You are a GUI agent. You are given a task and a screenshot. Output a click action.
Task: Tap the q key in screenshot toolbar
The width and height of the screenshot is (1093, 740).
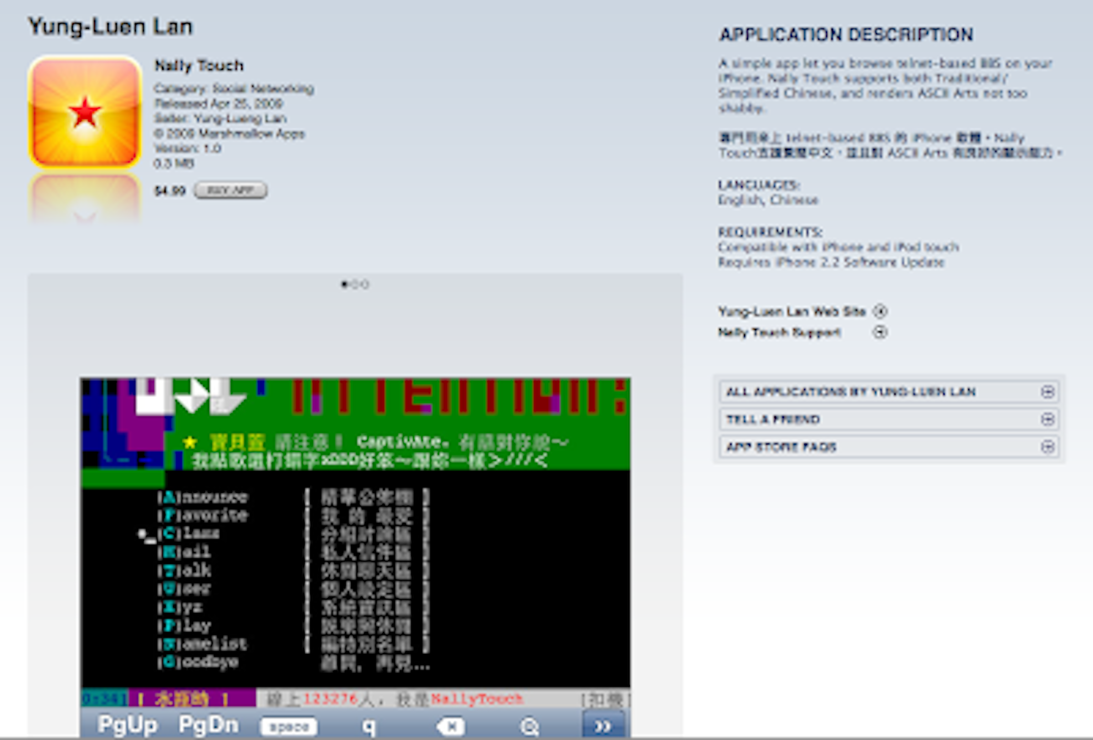coord(369,727)
